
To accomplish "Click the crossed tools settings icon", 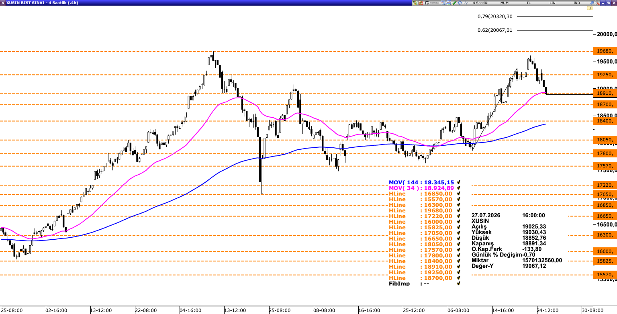I will pos(597,3).
